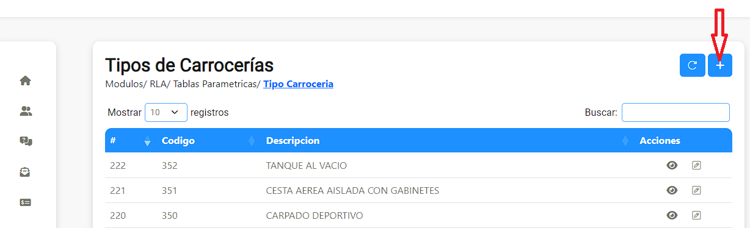Open the question chat icon in sidebar
This screenshot has height=228, width=750.
tap(26, 141)
